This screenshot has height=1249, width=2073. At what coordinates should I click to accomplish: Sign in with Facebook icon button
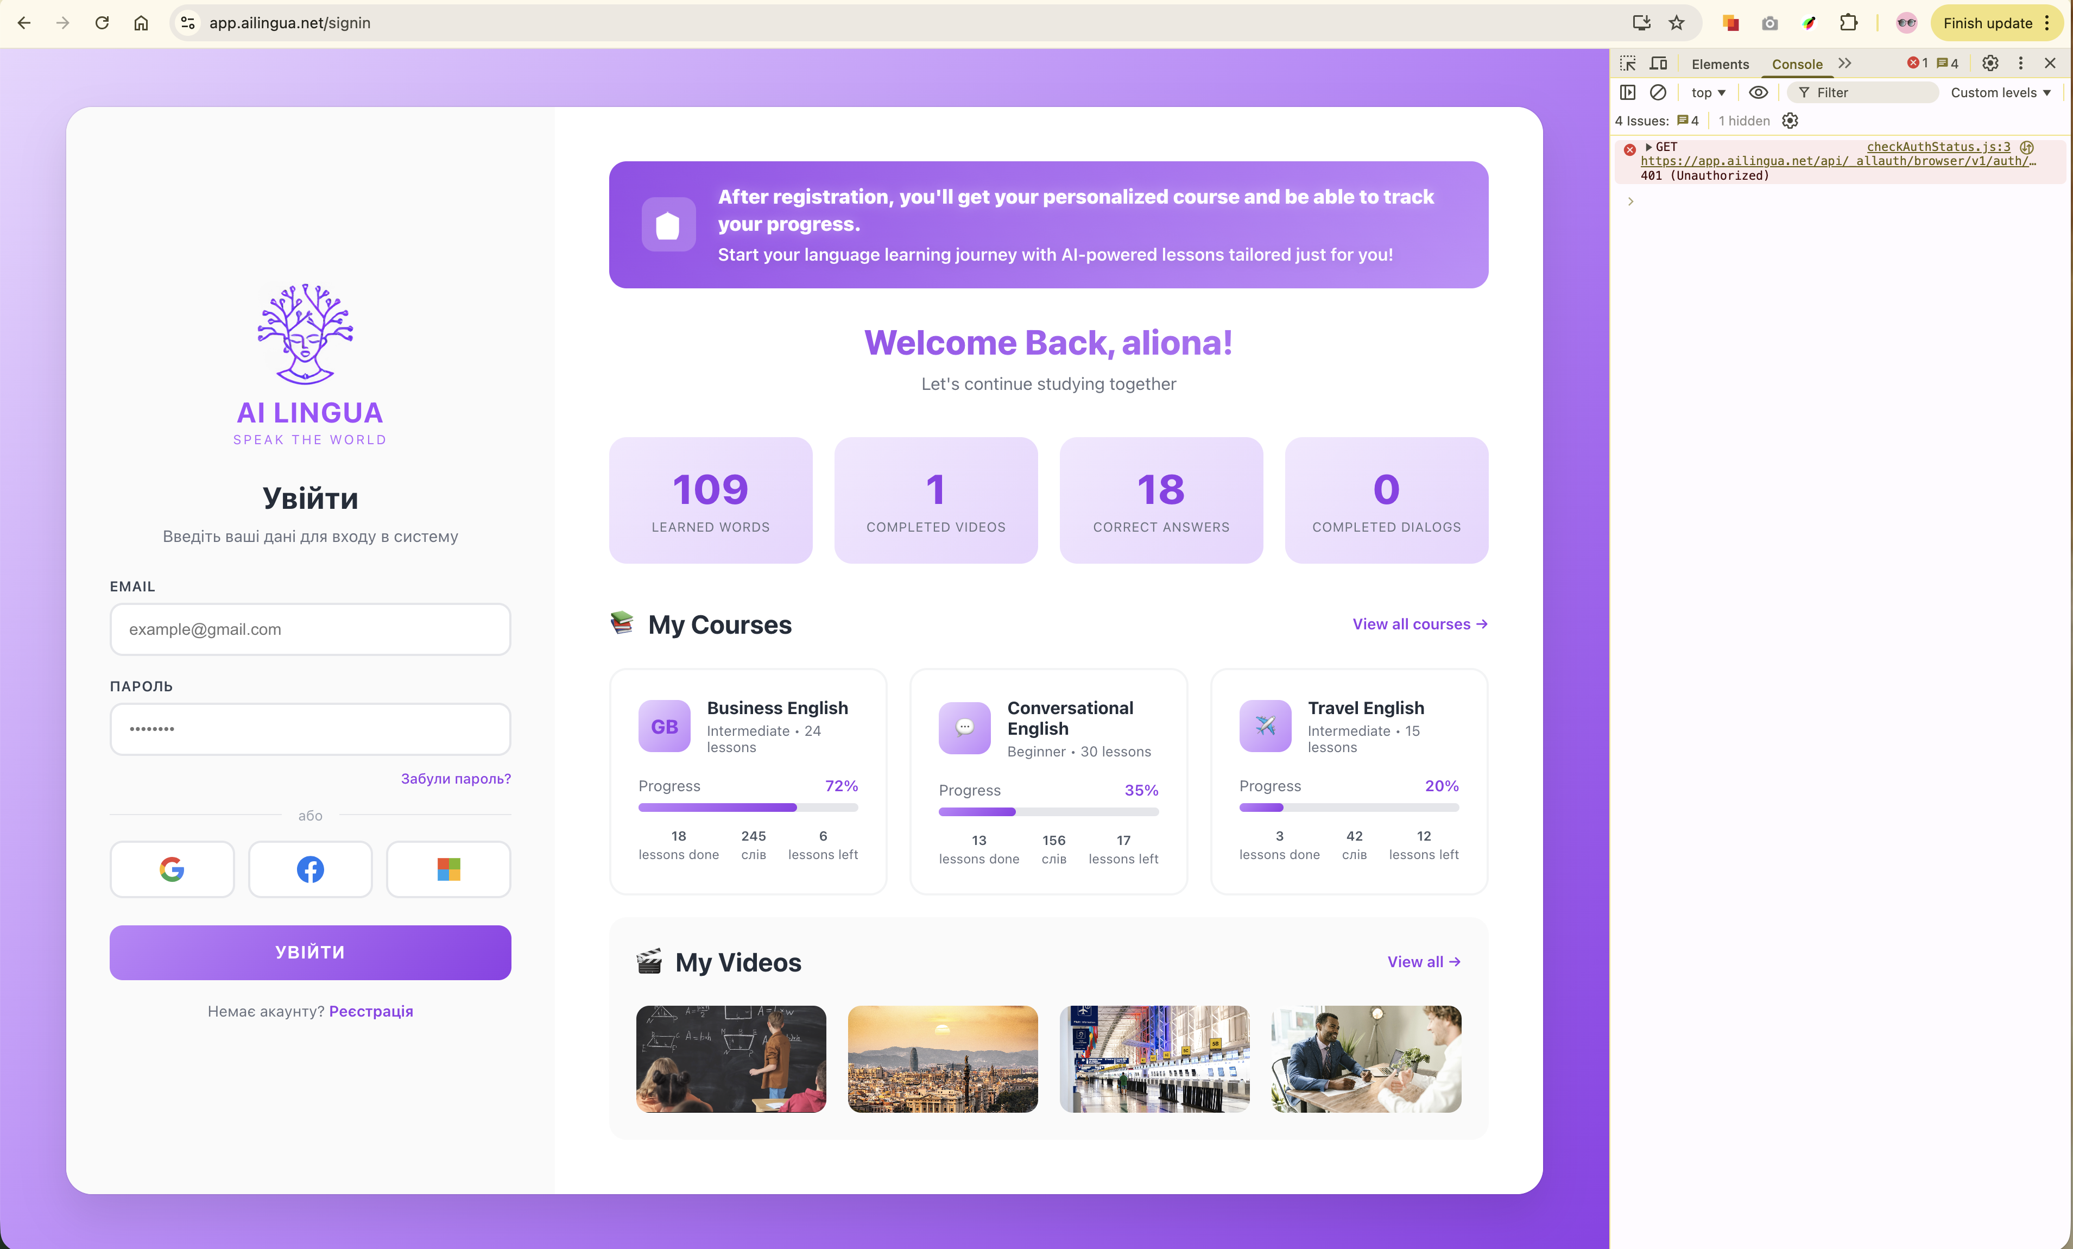click(309, 868)
